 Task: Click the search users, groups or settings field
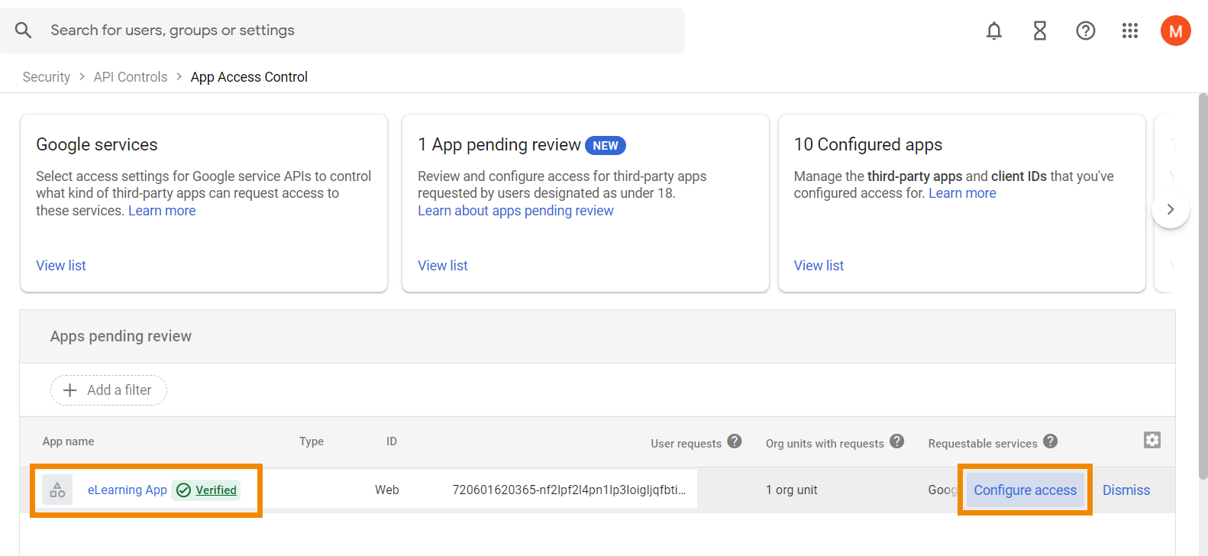344,31
